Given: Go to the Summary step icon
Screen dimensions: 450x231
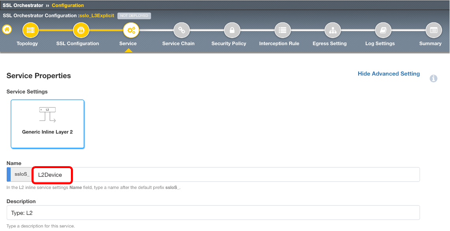Looking at the screenshot, I should pos(433,30).
